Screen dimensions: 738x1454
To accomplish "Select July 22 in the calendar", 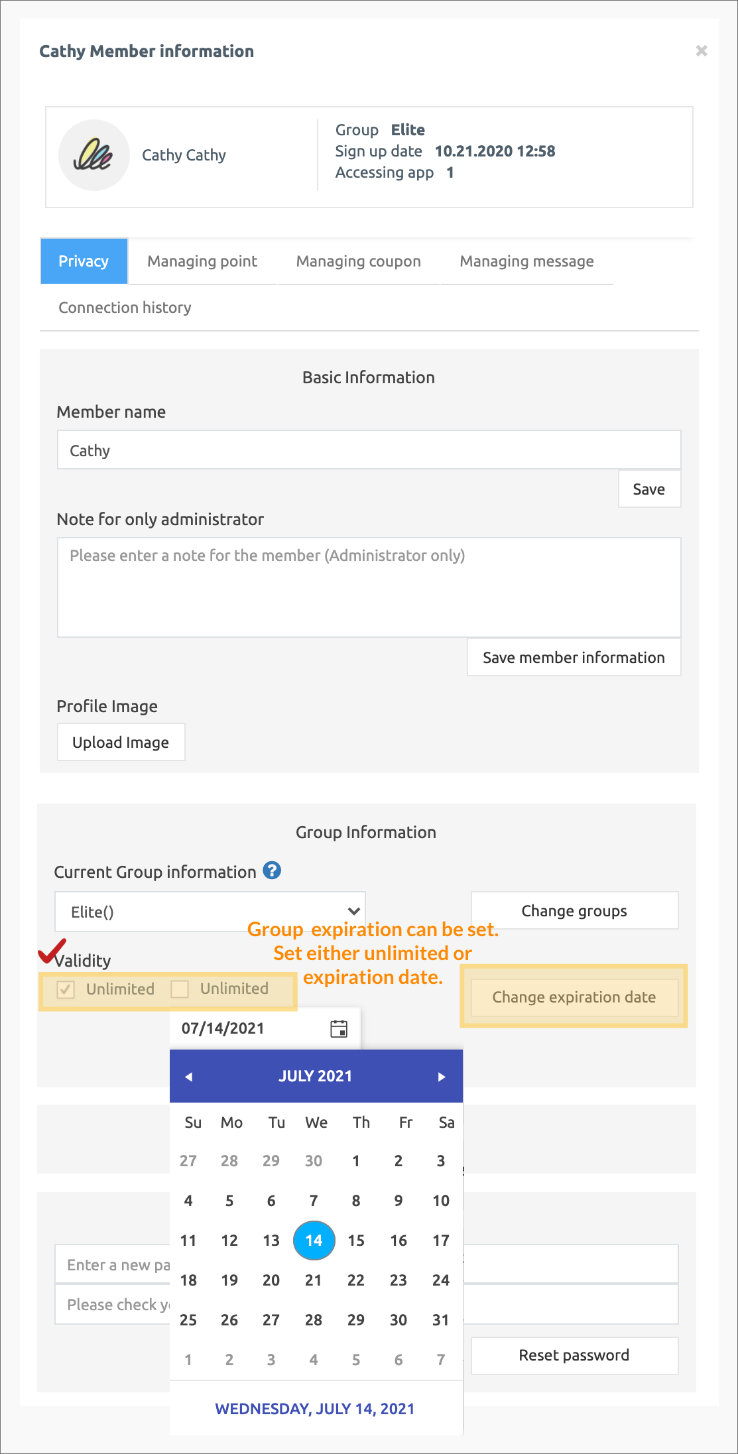I will (356, 1280).
